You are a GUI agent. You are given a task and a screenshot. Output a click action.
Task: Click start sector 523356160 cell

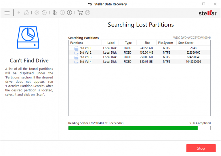pyautogui.click(x=193, y=52)
